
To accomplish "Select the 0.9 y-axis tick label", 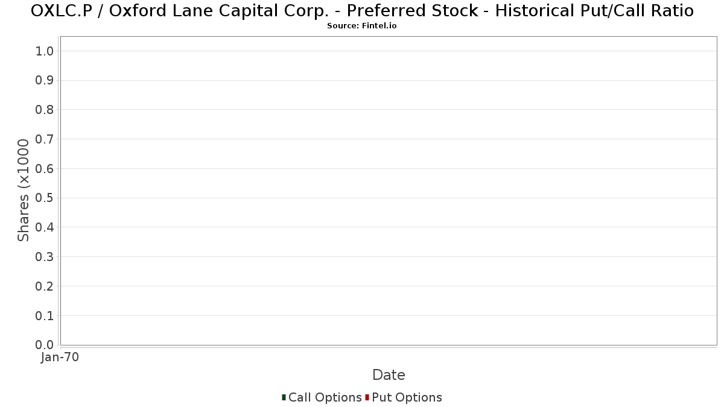I will 45,80.
